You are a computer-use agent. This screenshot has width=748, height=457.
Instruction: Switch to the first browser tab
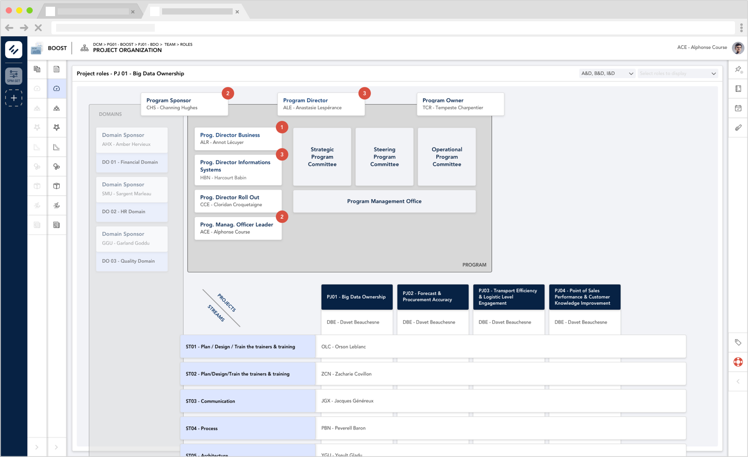click(88, 10)
